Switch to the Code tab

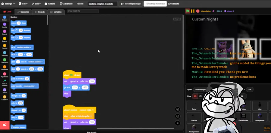[x=8, y=12]
